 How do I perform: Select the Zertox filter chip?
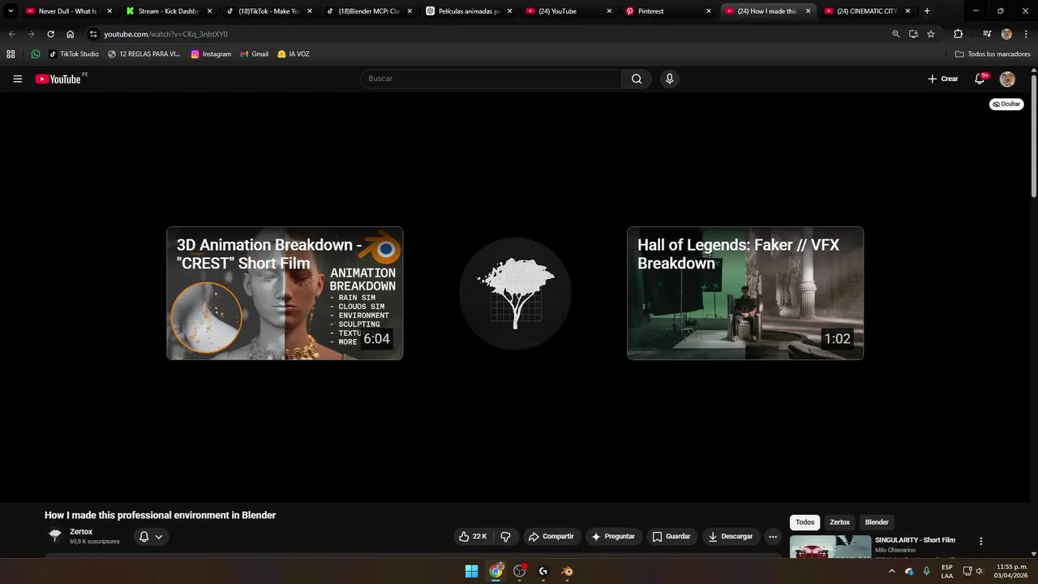[839, 522]
